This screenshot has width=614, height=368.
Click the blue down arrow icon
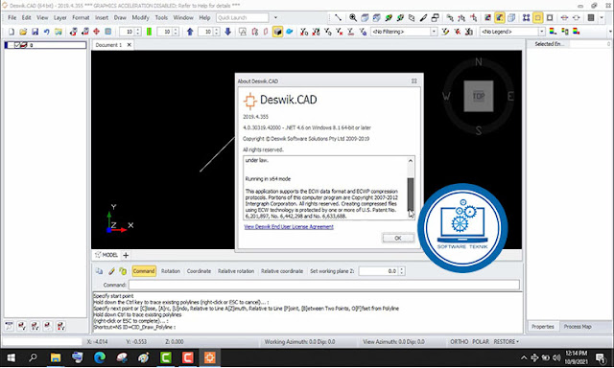click(228, 32)
